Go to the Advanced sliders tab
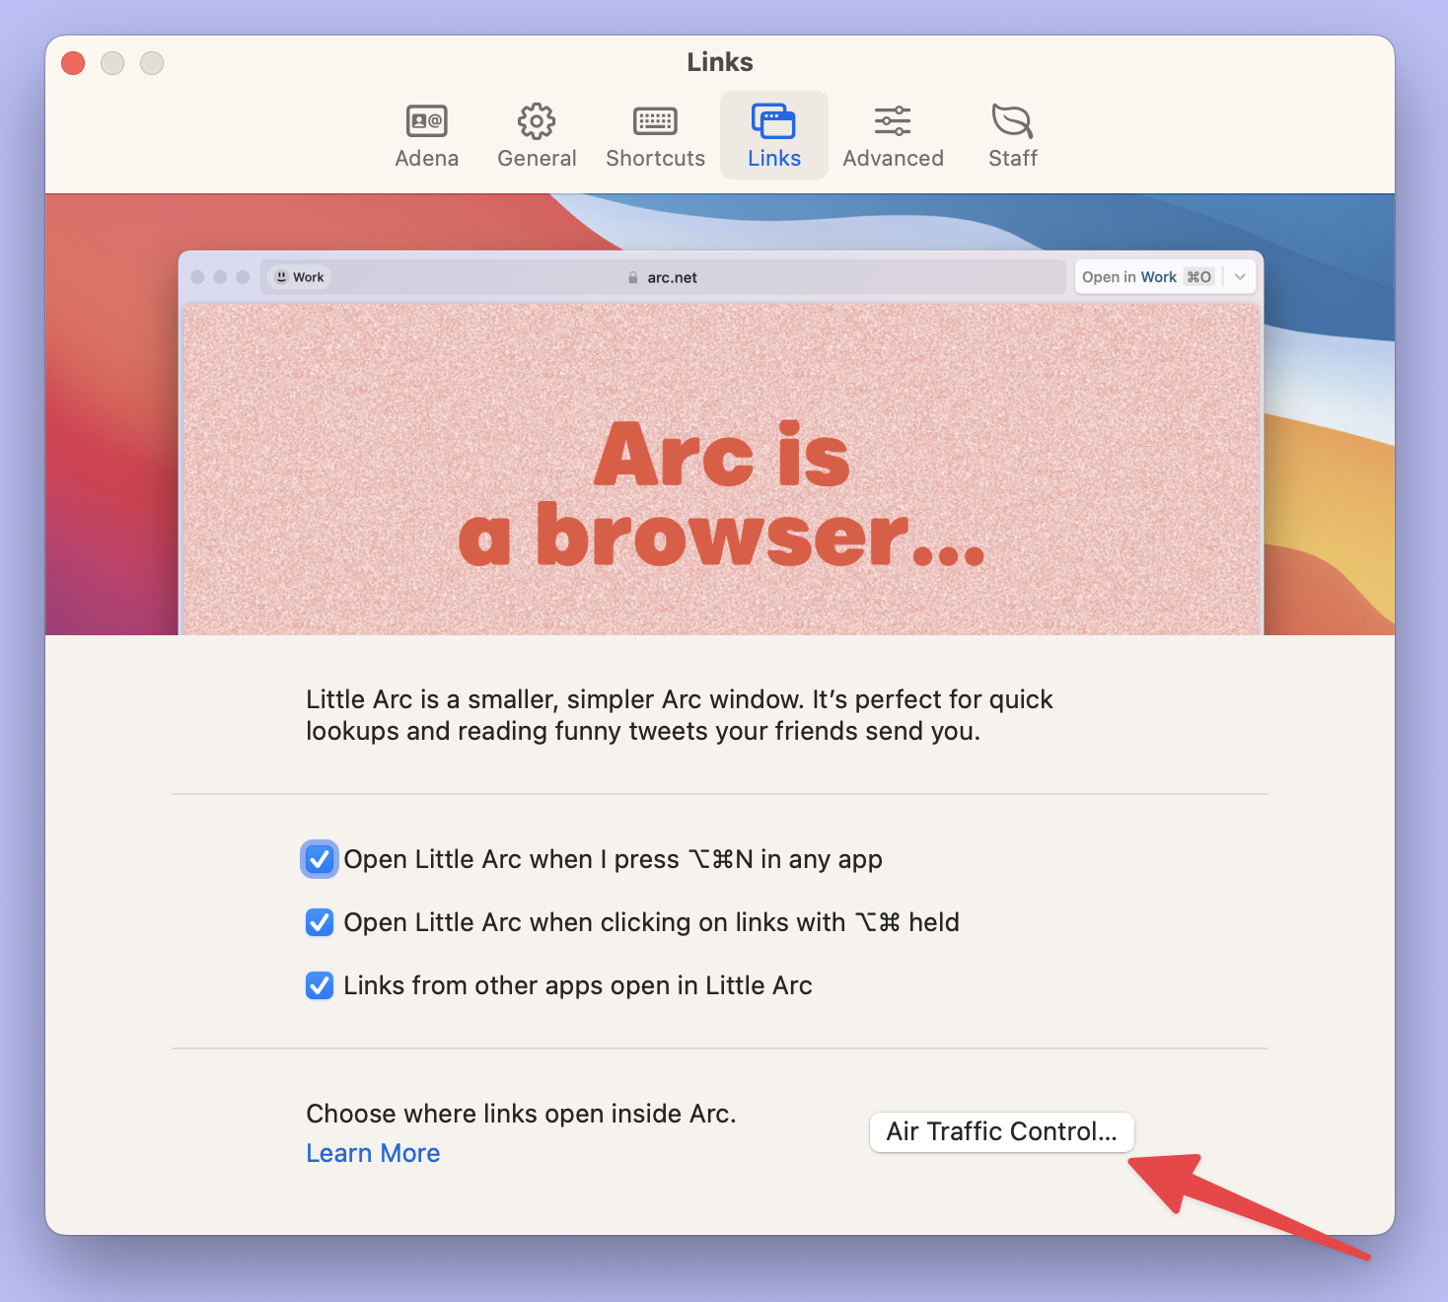Viewport: 1448px width, 1302px height. [x=893, y=136]
